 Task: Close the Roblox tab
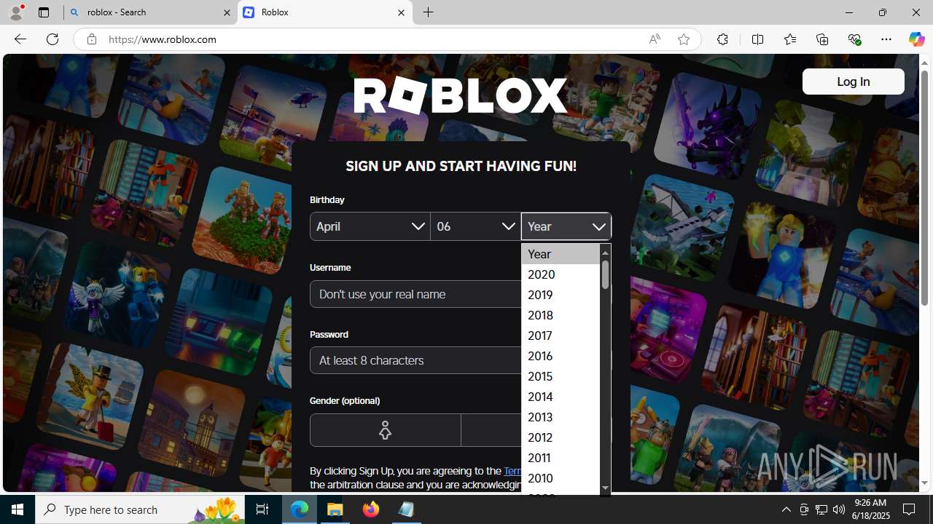coord(401,12)
